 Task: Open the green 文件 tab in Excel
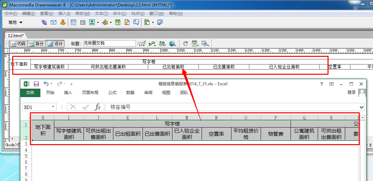pos(30,92)
